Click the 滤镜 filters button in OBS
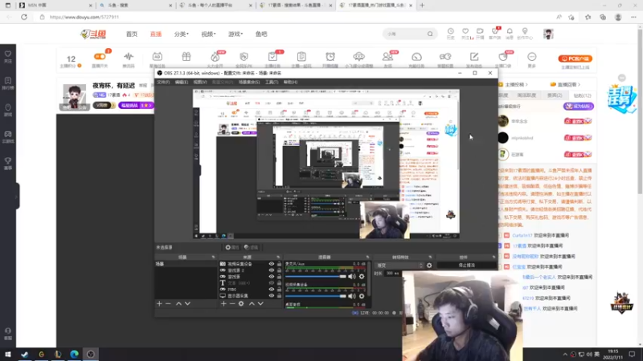The width and height of the screenshot is (643, 361). pyautogui.click(x=251, y=247)
